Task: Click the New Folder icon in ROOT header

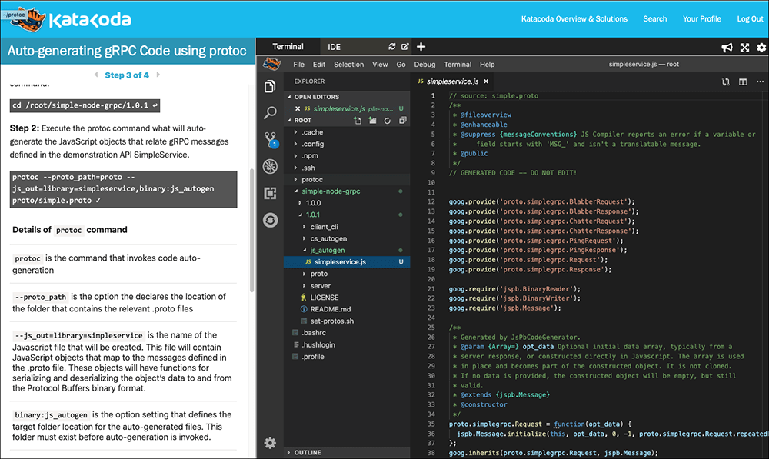Action: tap(373, 120)
